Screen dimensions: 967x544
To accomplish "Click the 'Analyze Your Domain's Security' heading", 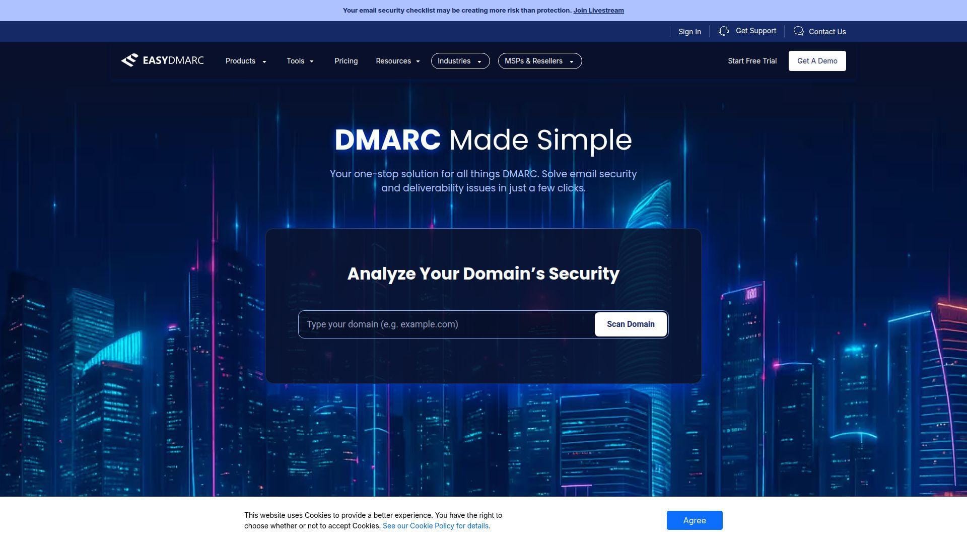I will click(483, 274).
